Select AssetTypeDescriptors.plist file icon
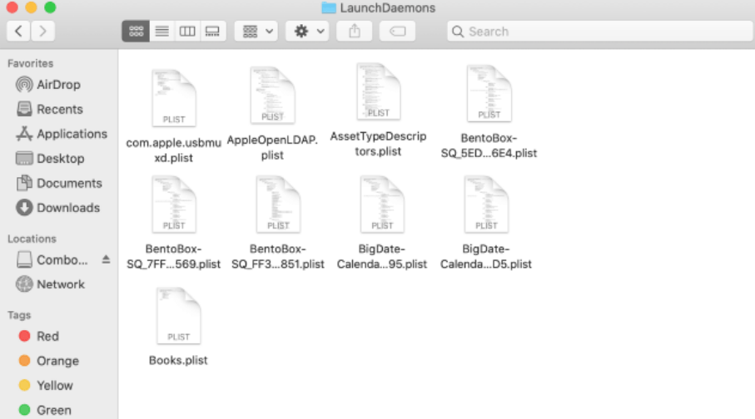This screenshot has width=755, height=419. pyautogui.click(x=379, y=92)
